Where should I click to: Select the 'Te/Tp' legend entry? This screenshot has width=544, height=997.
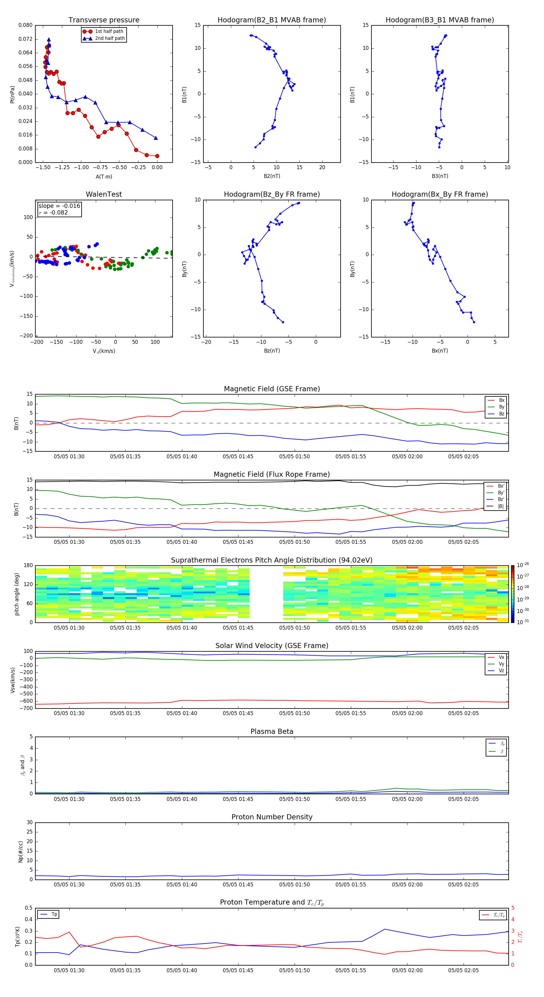(493, 915)
